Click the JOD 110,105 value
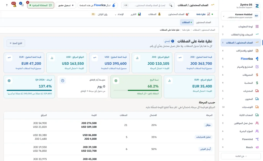Image resolution: width=263 pixels, height=161 pixels. [158, 64]
